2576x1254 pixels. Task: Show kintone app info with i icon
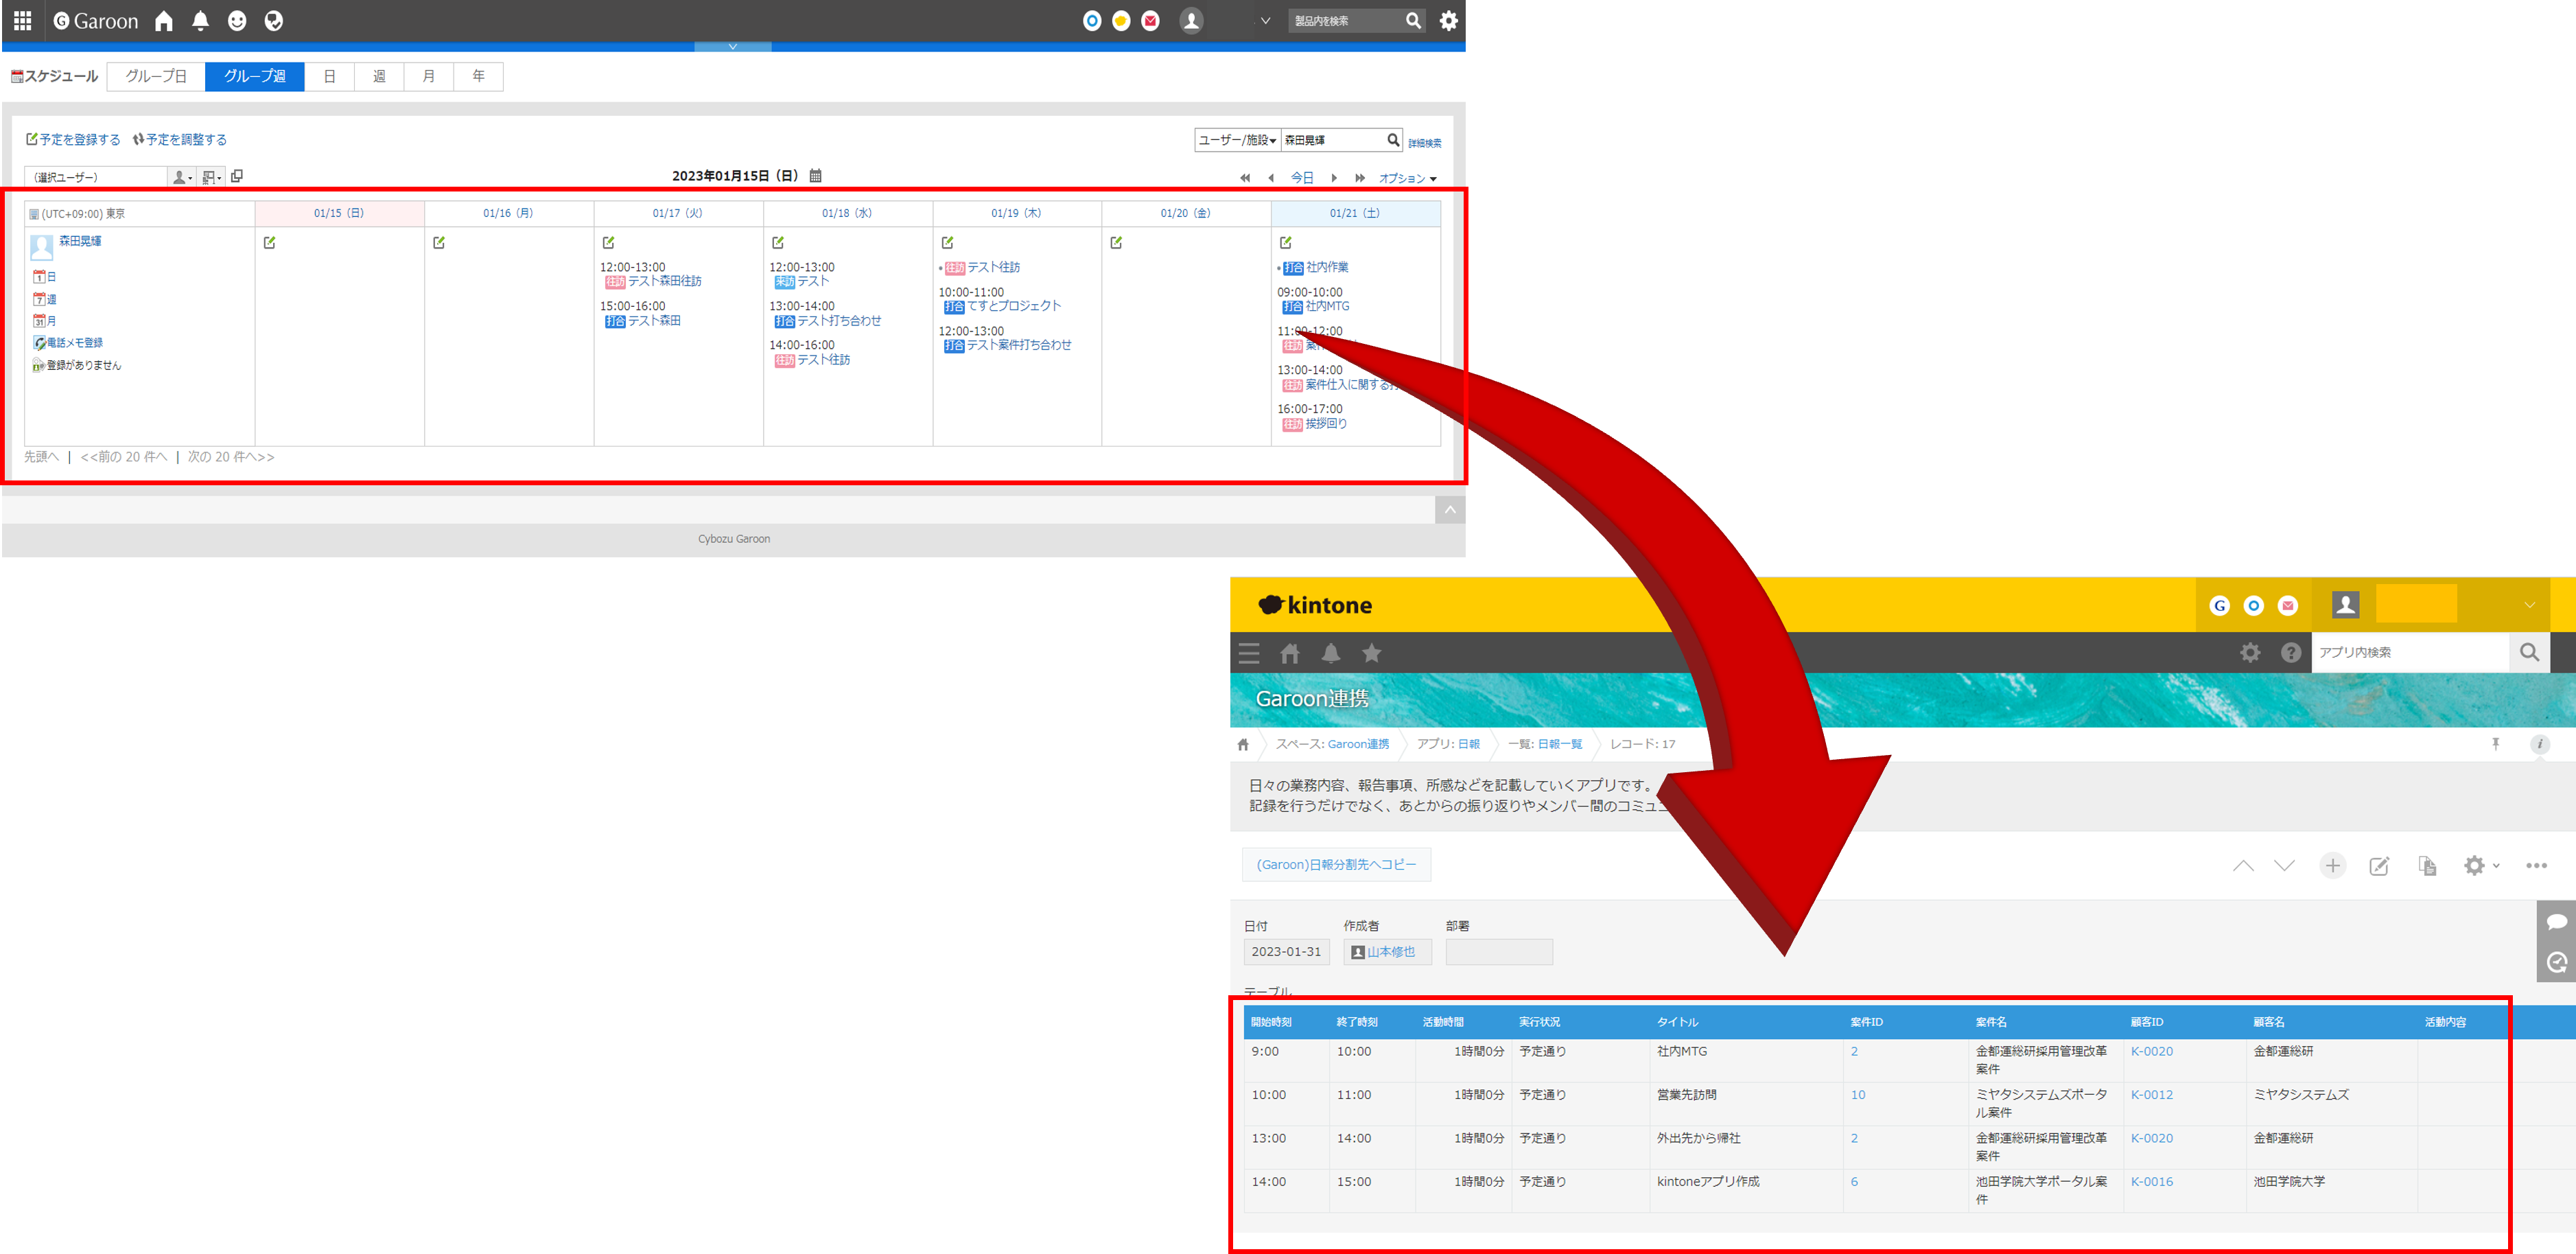(x=2540, y=744)
